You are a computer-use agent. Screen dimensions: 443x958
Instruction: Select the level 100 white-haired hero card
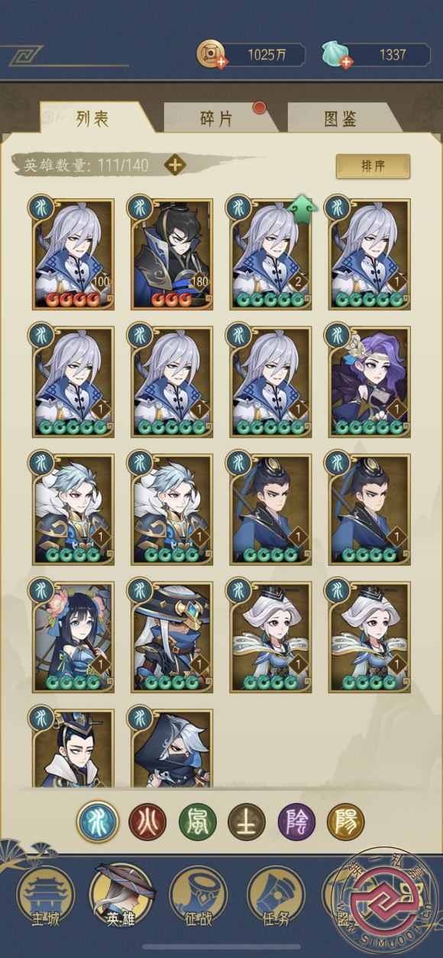click(x=73, y=254)
